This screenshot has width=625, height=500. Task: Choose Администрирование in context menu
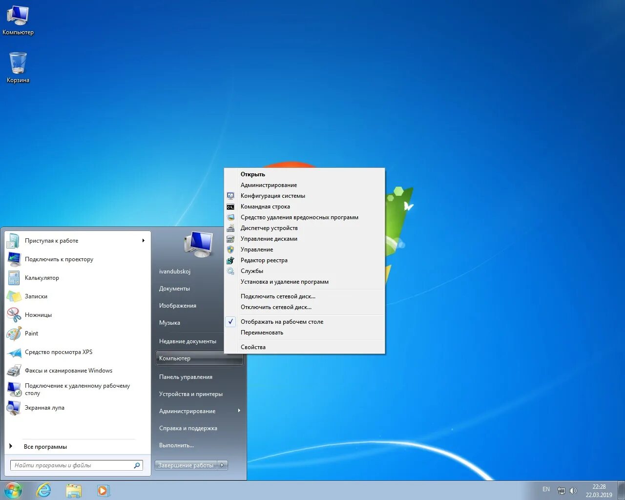(x=305, y=185)
